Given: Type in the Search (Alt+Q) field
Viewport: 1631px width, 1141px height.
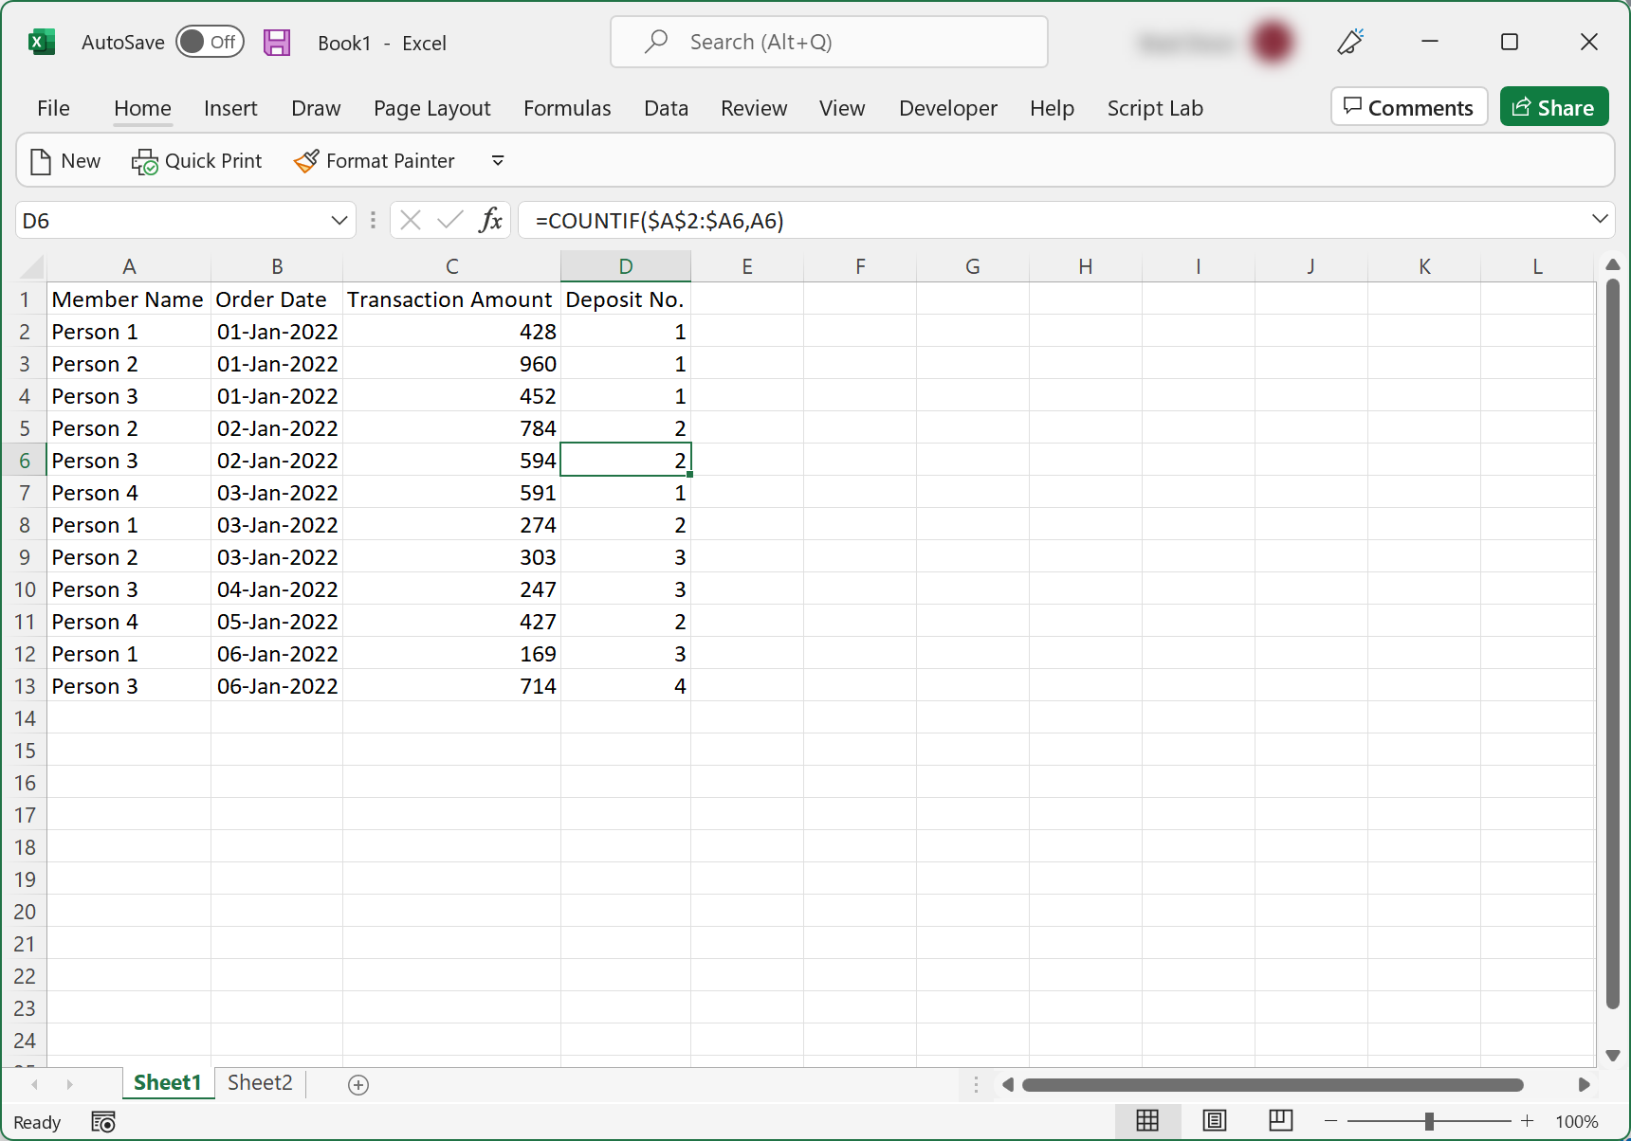Looking at the screenshot, I should tap(829, 42).
